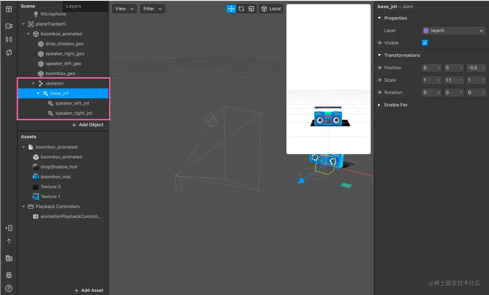This screenshot has height=295, width=489.
Task: Click the planeTracker0 tracker icon
Action: [31, 24]
